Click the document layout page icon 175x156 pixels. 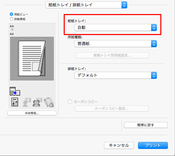click(15, 102)
